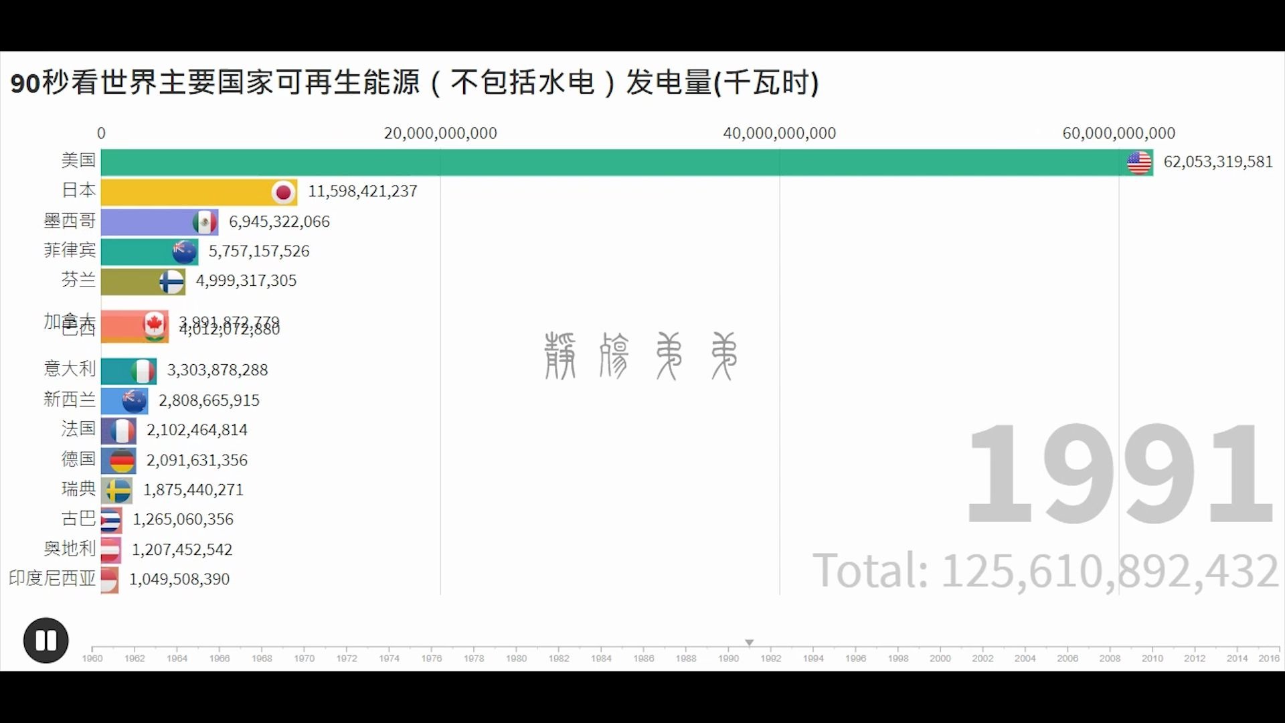Jump to 2016 on the timeline
Screen dimensions: 1285x723
pos(1269,658)
